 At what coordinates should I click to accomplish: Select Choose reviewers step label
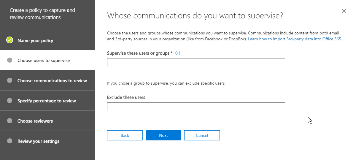[x=35, y=121]
